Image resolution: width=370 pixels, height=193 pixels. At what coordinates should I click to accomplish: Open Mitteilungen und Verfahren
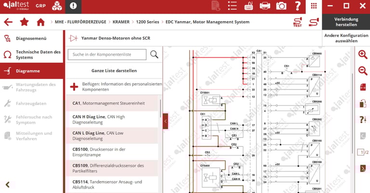(x=32, y=136)
